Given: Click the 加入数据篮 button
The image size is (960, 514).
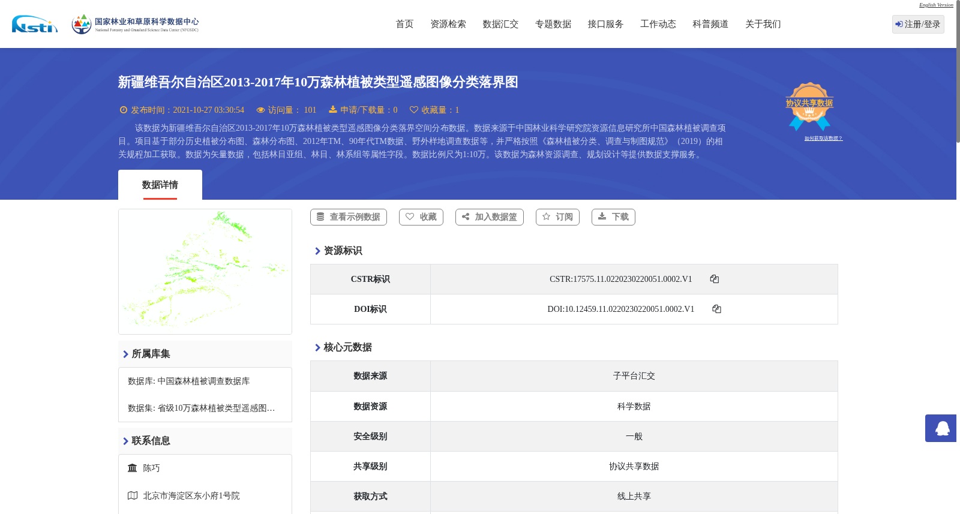Looking at the screenshot, I should tap(490, 217).
